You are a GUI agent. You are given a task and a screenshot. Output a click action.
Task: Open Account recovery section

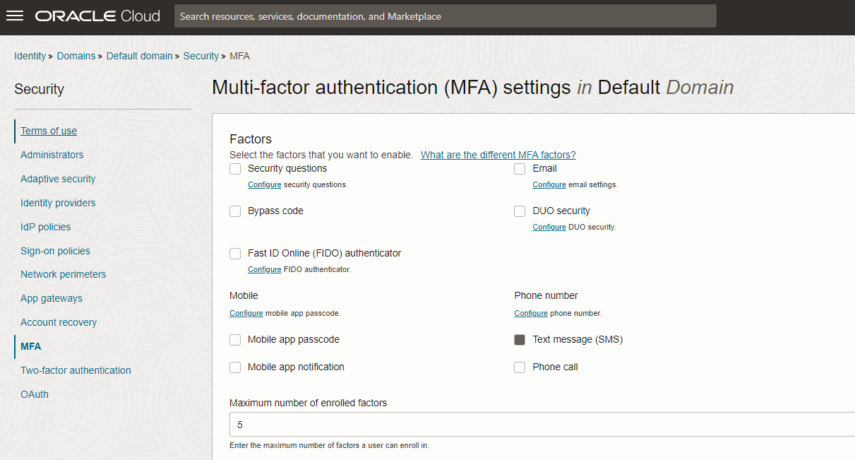(x=59, y=322)
